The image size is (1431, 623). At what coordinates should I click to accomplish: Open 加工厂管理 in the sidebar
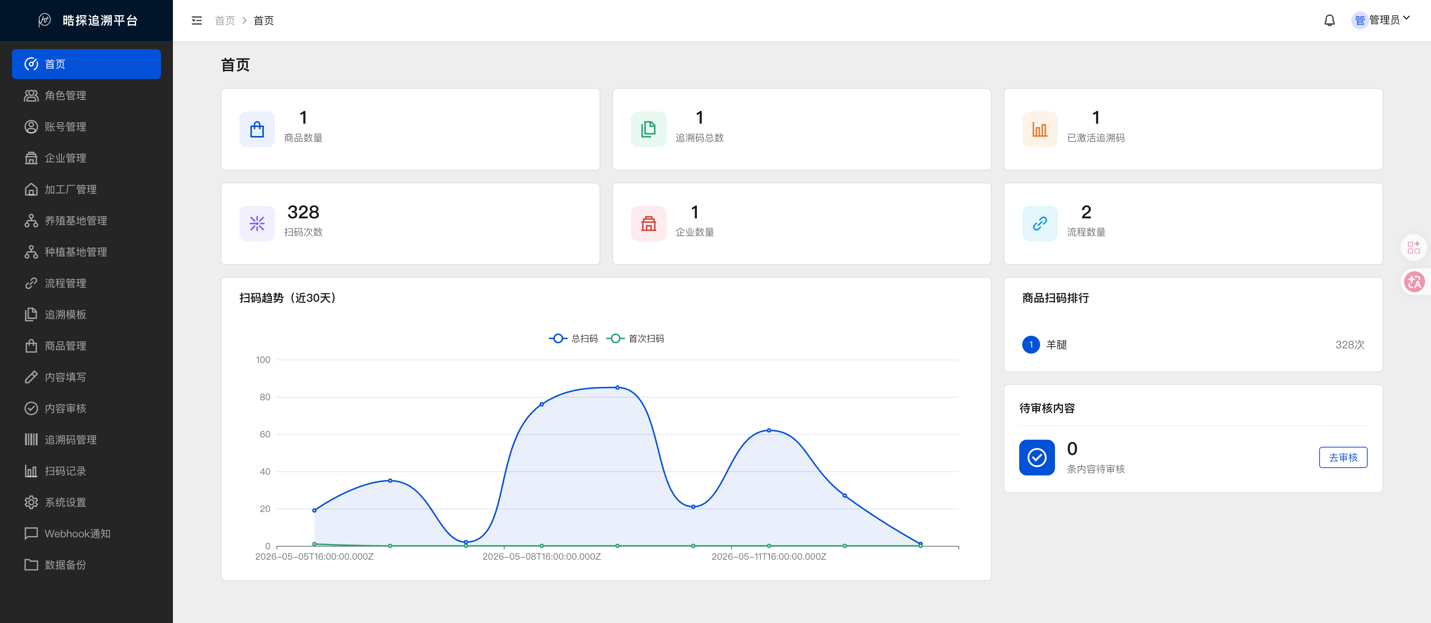pyautogui.click(x=86, y=189)
